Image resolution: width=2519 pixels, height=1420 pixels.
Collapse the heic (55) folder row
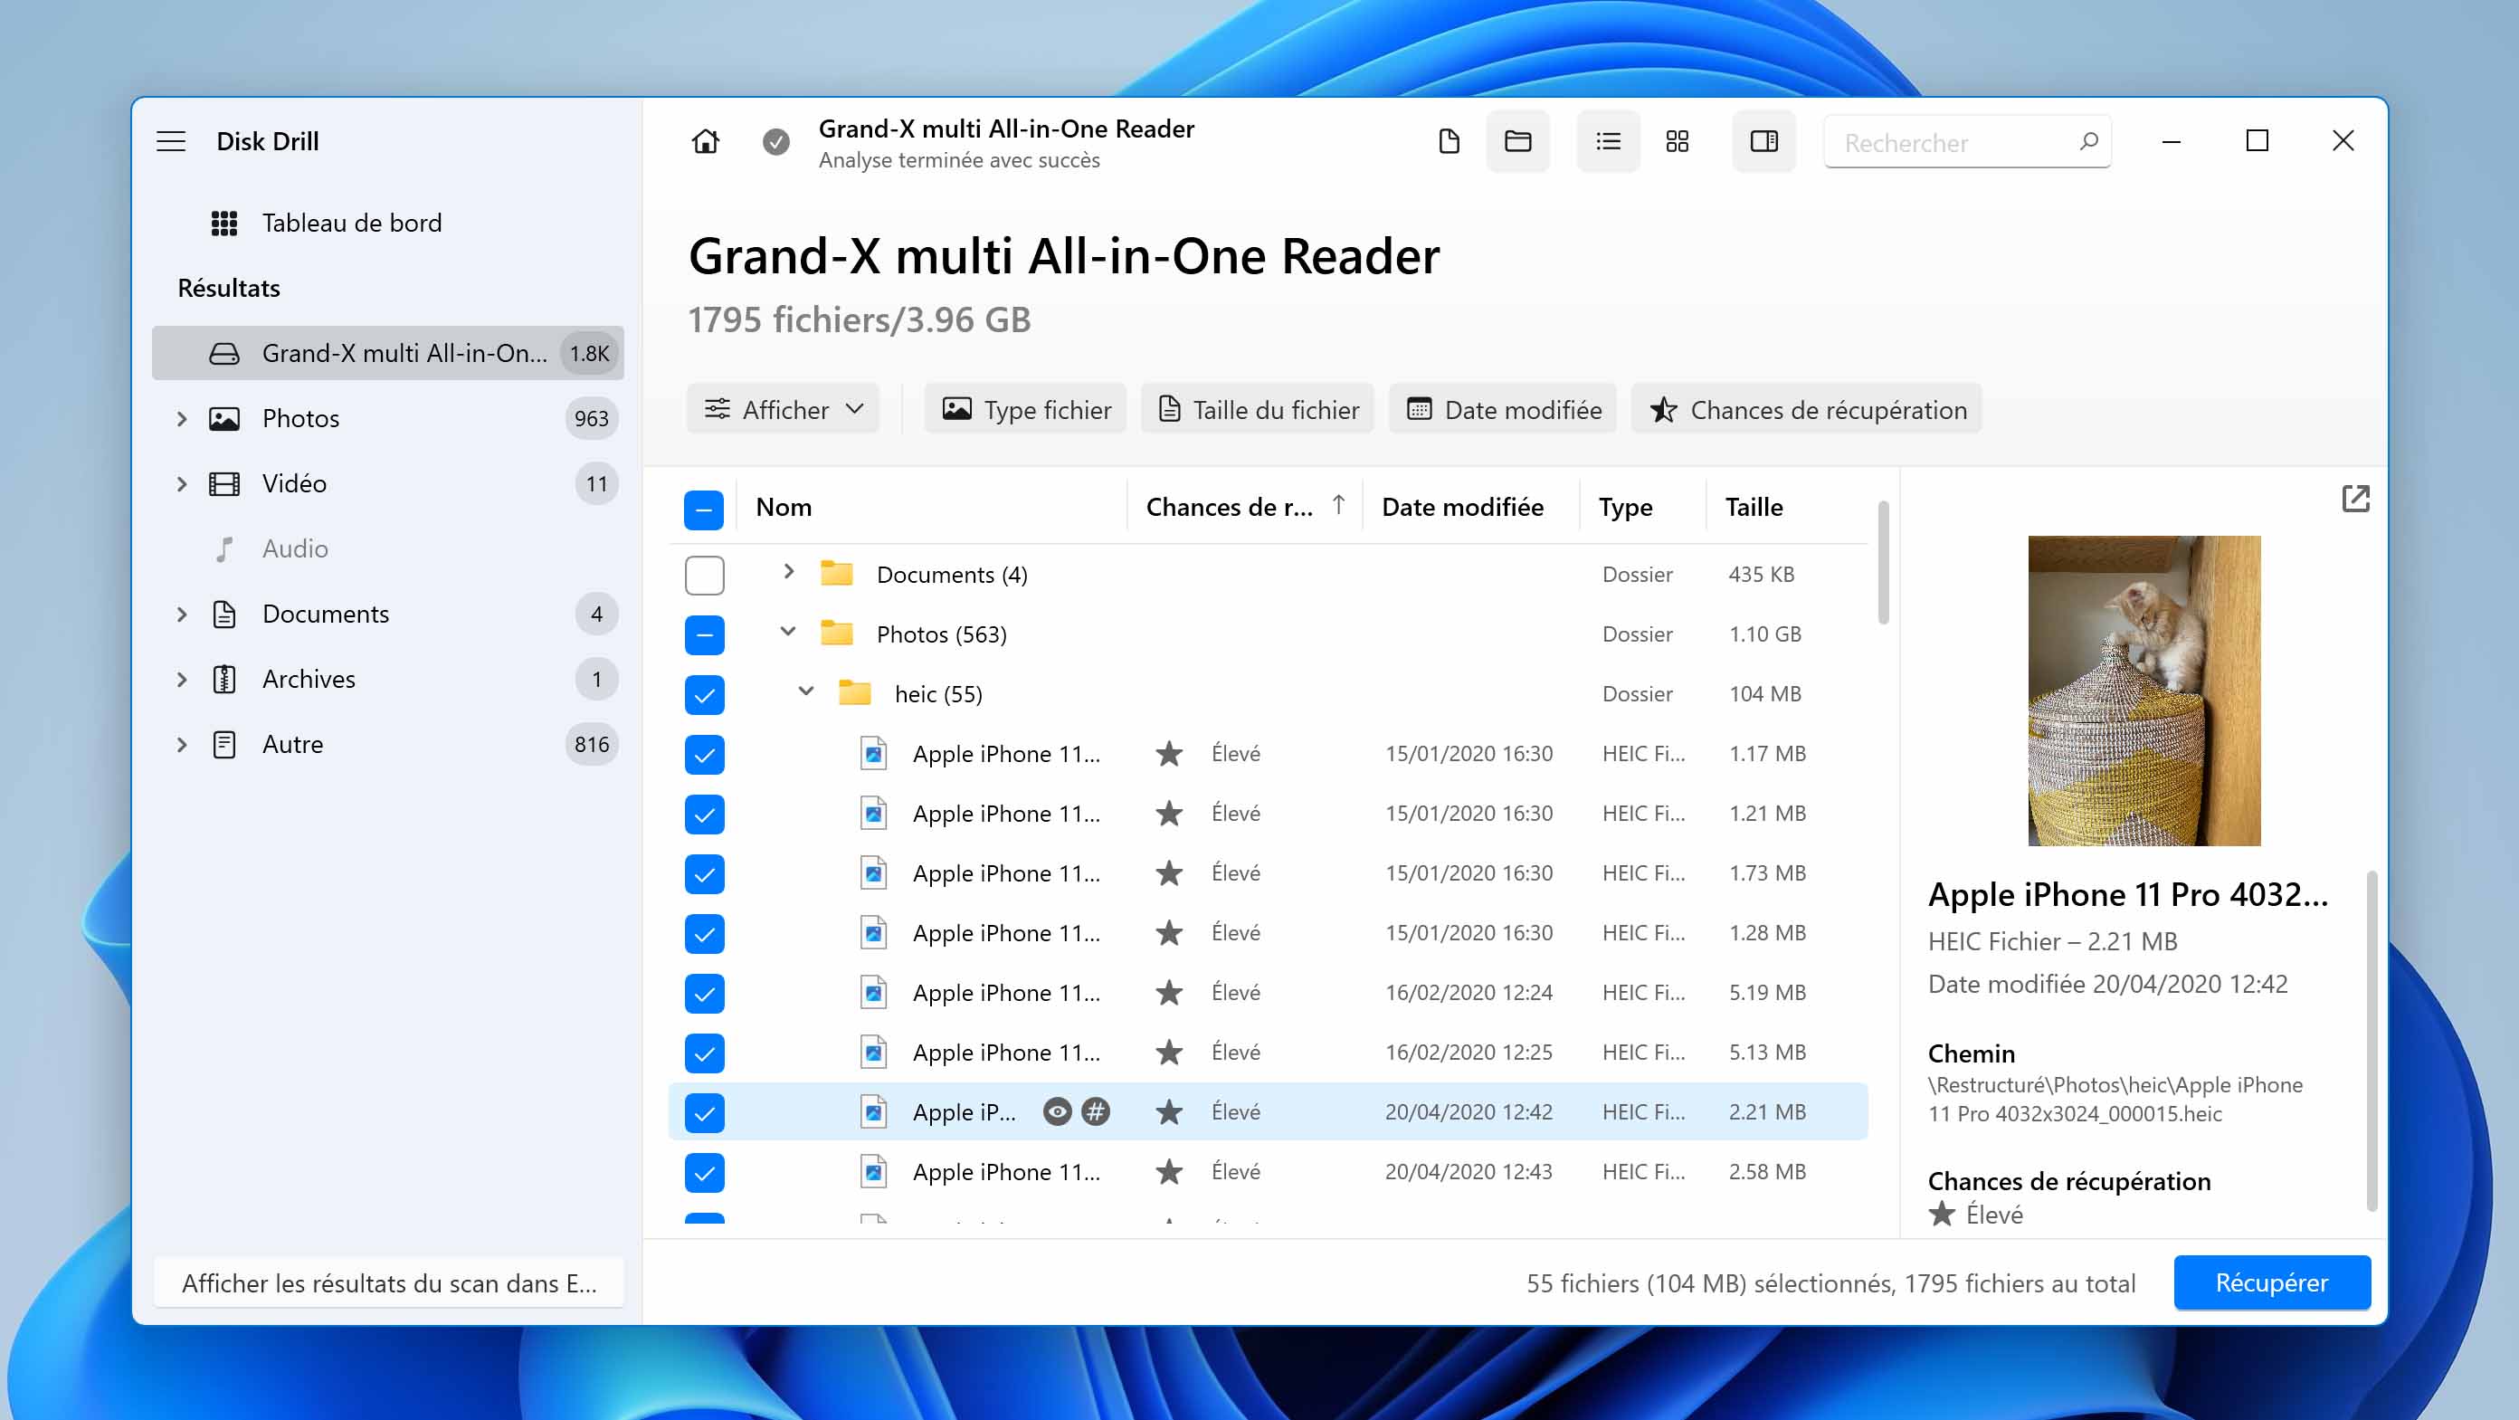[x=806, y=691]
